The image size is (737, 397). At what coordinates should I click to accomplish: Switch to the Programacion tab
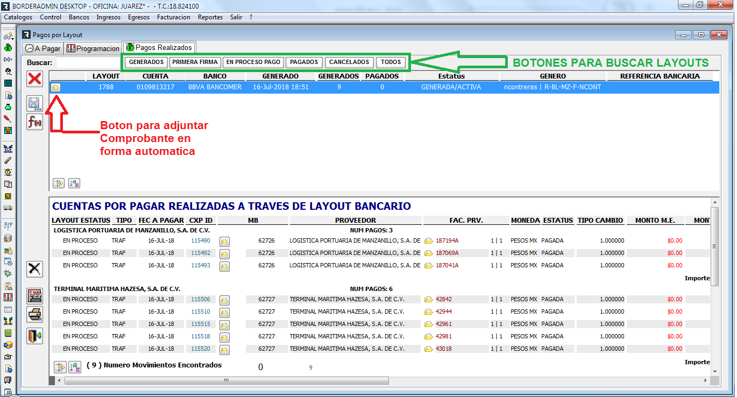point(93,48)
